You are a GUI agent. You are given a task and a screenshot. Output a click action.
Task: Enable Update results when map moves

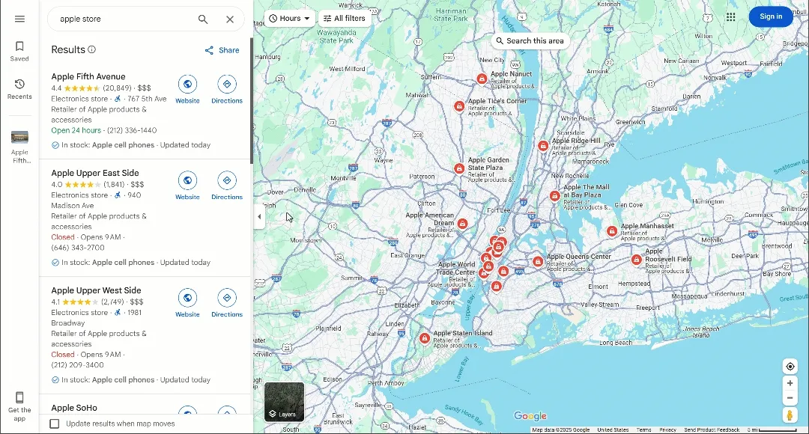click(x=54, y=424)
